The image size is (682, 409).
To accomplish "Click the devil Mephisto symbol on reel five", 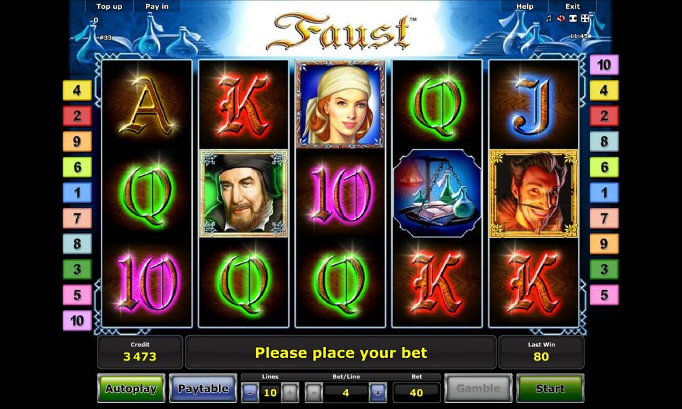I will (534, 194).
